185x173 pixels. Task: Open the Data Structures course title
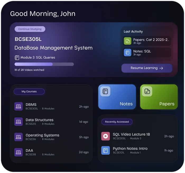[40, 120]
